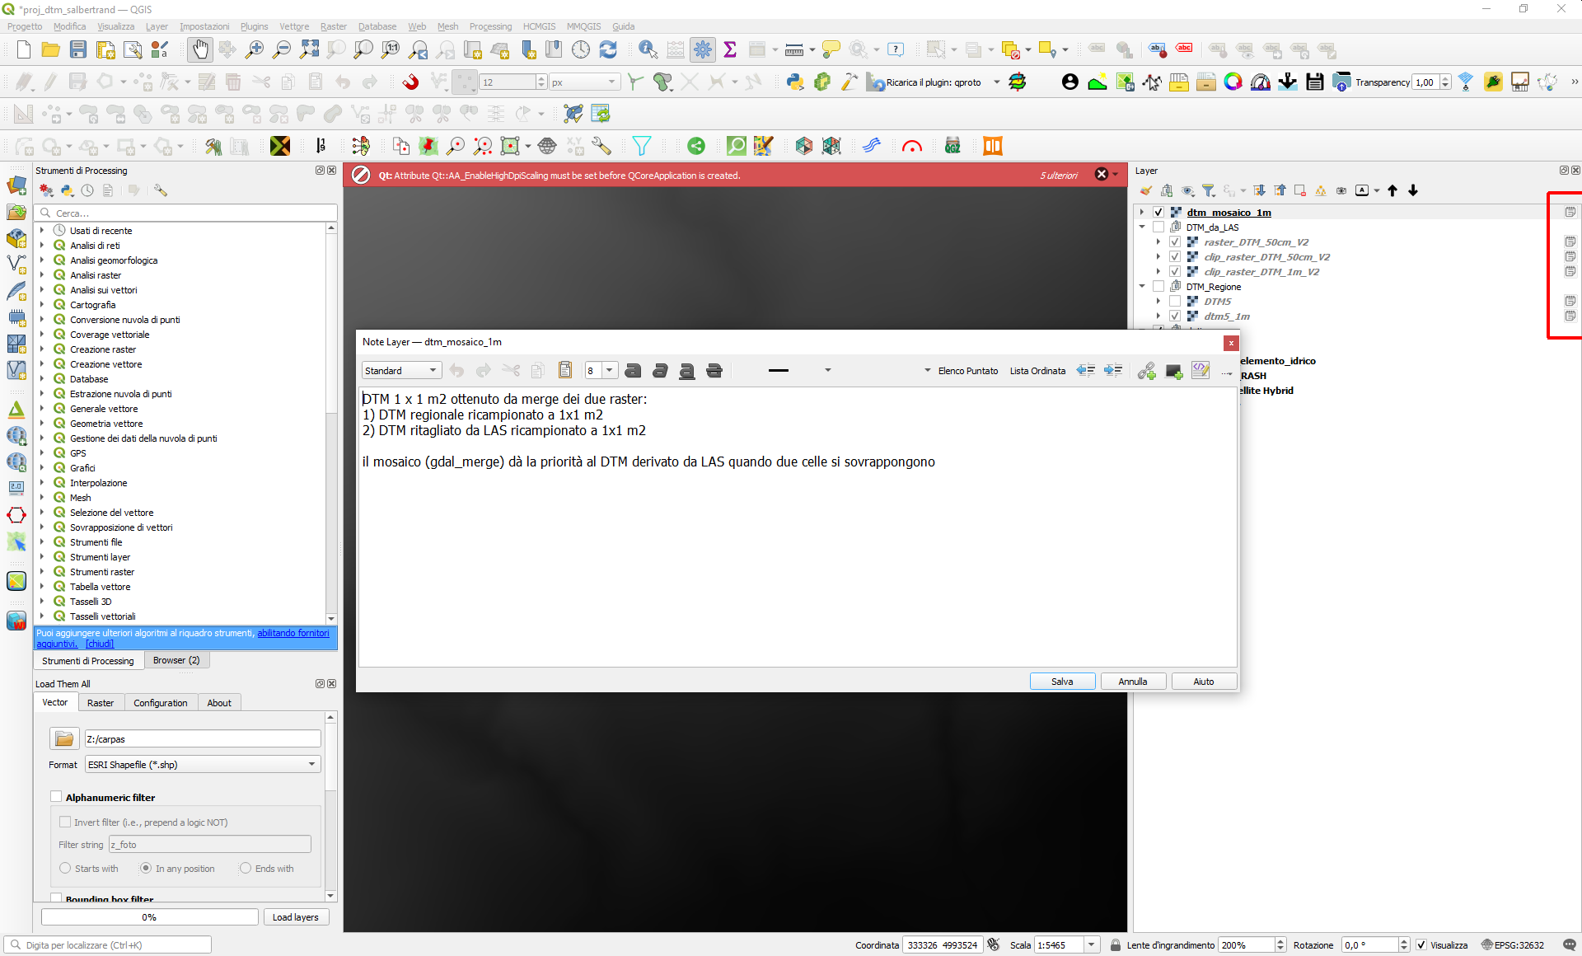Click the Refresh map icon

[x=608, y=49]
